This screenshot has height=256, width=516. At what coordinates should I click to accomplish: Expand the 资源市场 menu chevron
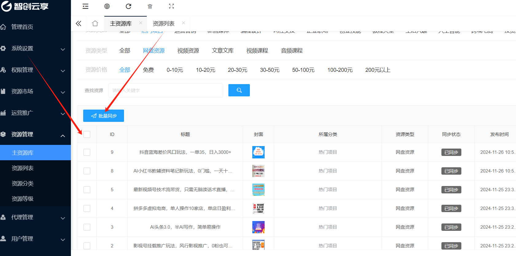63,92
